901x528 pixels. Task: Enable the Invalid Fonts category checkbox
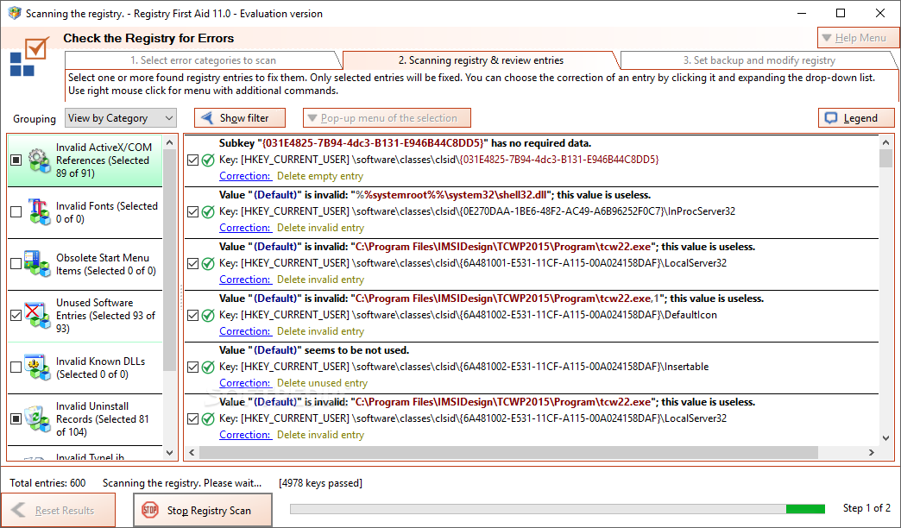16,212
